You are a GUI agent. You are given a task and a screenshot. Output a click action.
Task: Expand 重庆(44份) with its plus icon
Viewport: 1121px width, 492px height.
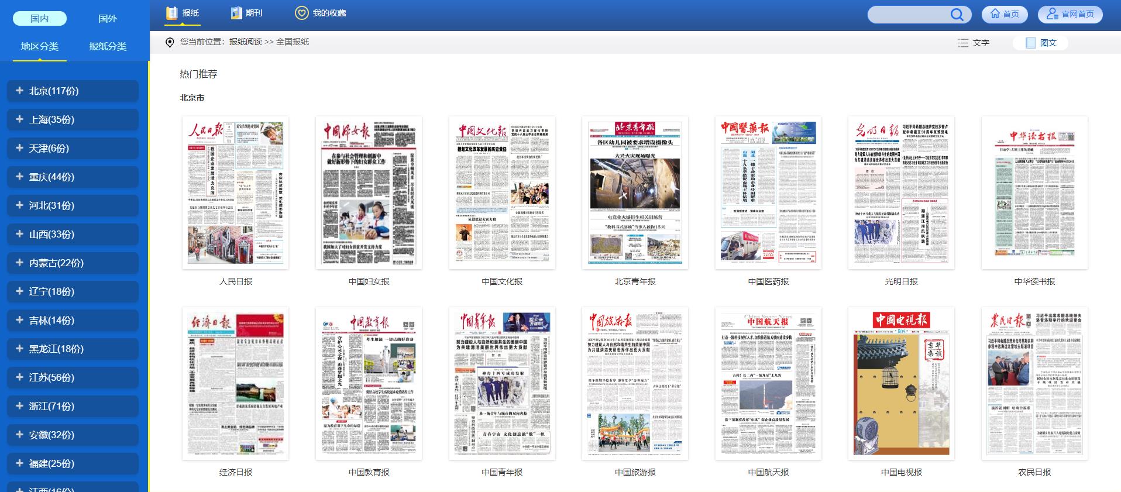[19, 177]
